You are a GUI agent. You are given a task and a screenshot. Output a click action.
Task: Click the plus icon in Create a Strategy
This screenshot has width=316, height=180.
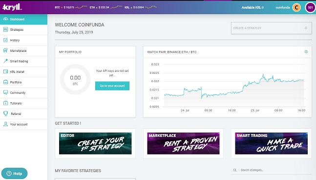click(x=306, y=28)
